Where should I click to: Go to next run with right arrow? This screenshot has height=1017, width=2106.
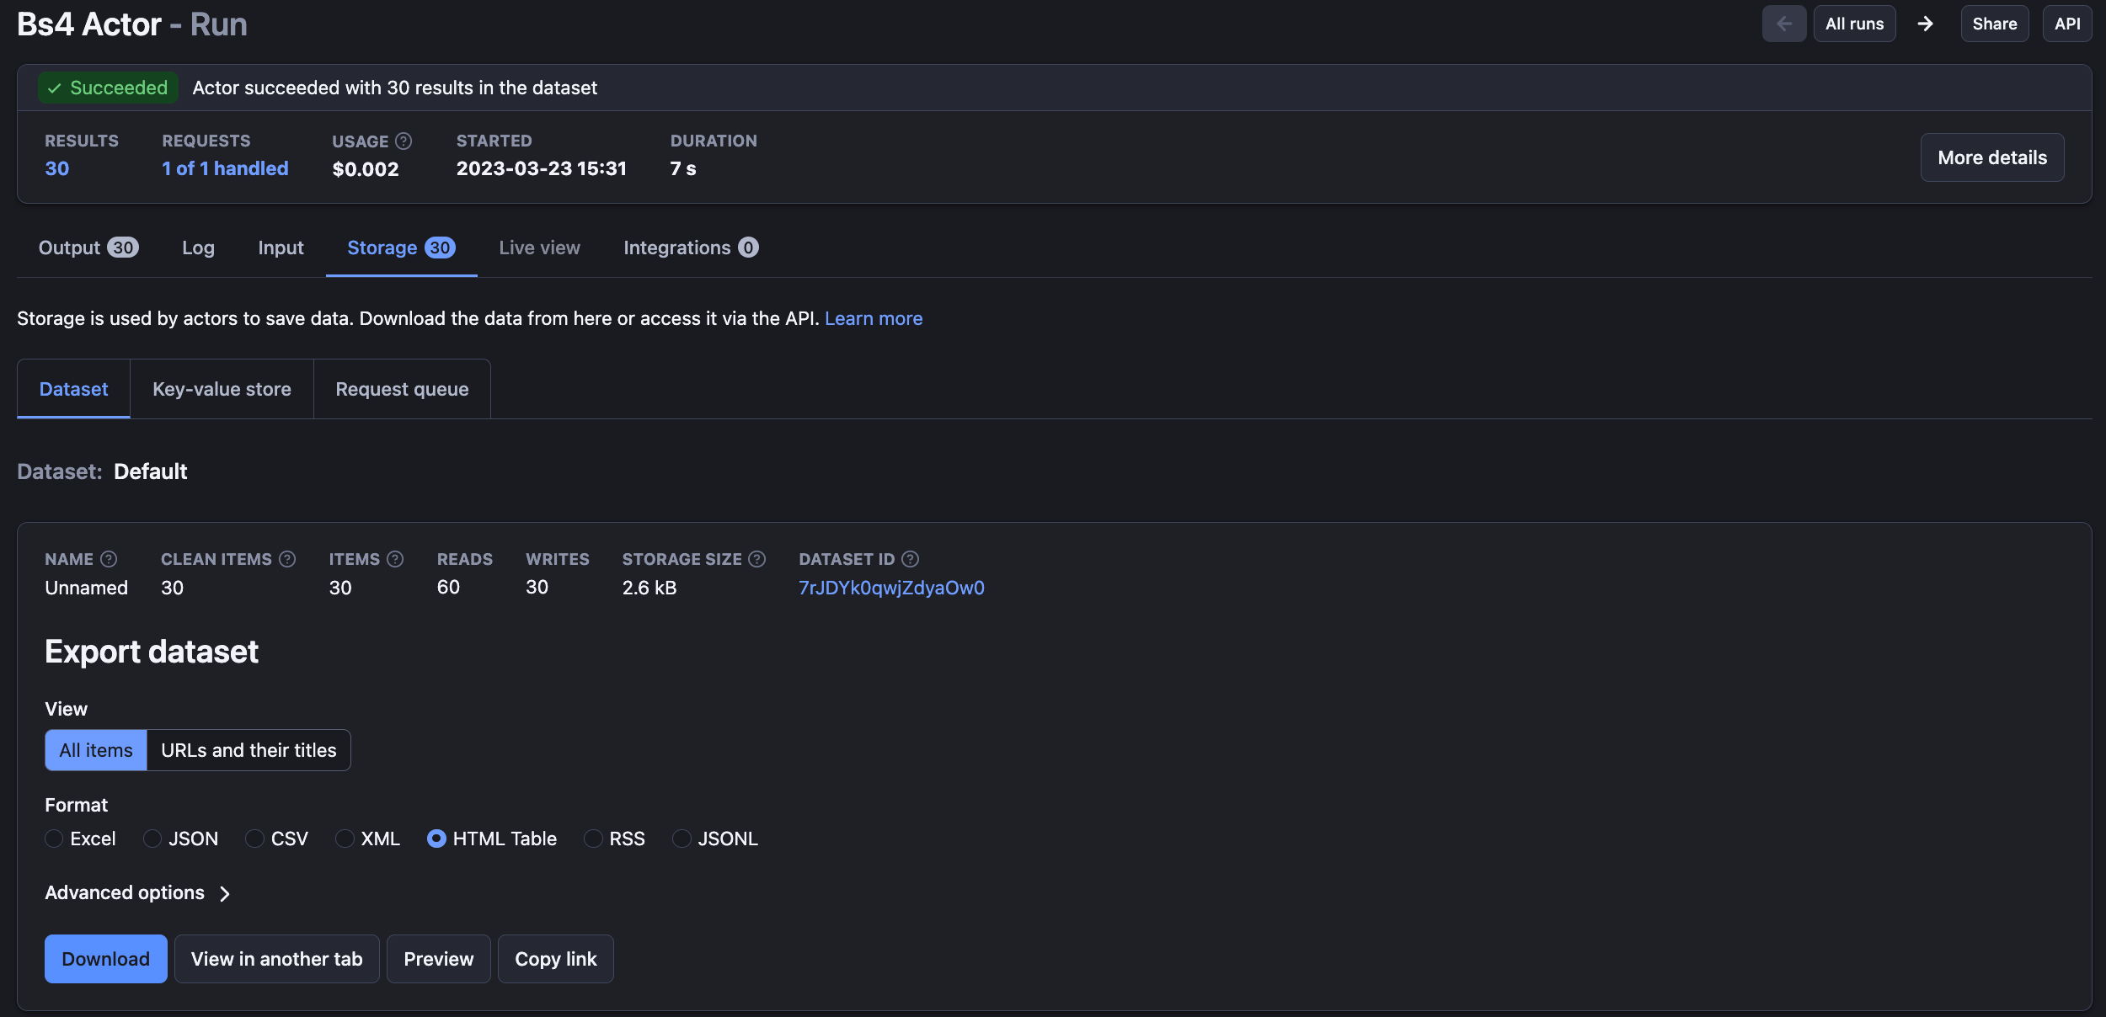tap(1926, 24)
